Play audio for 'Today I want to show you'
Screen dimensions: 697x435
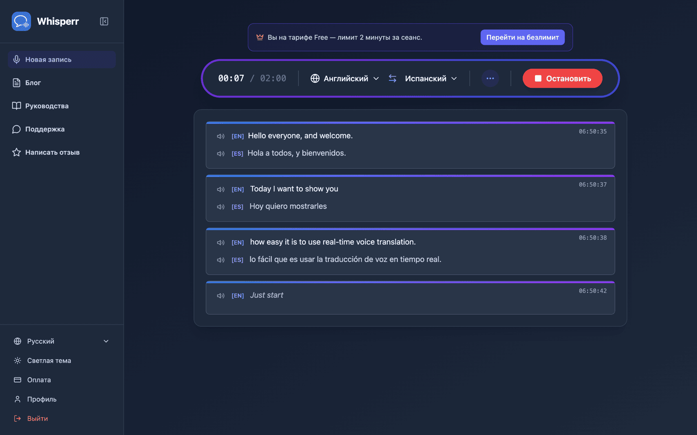[x=221, y=189]
